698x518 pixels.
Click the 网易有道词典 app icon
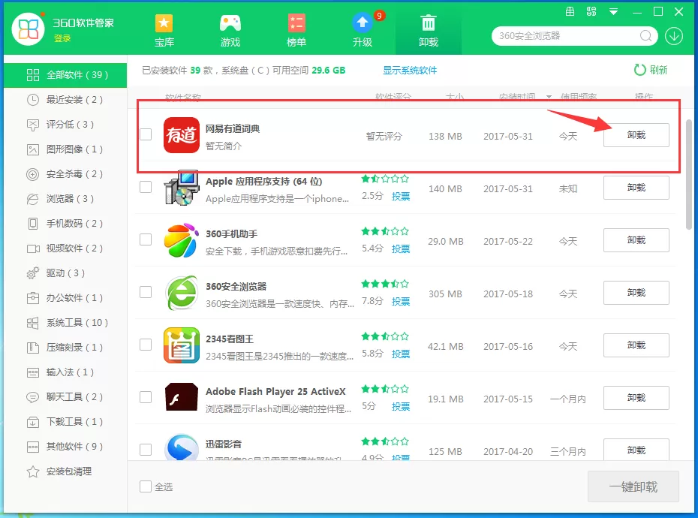181,135
